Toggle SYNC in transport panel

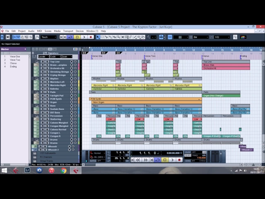click(x=188, y=161)
